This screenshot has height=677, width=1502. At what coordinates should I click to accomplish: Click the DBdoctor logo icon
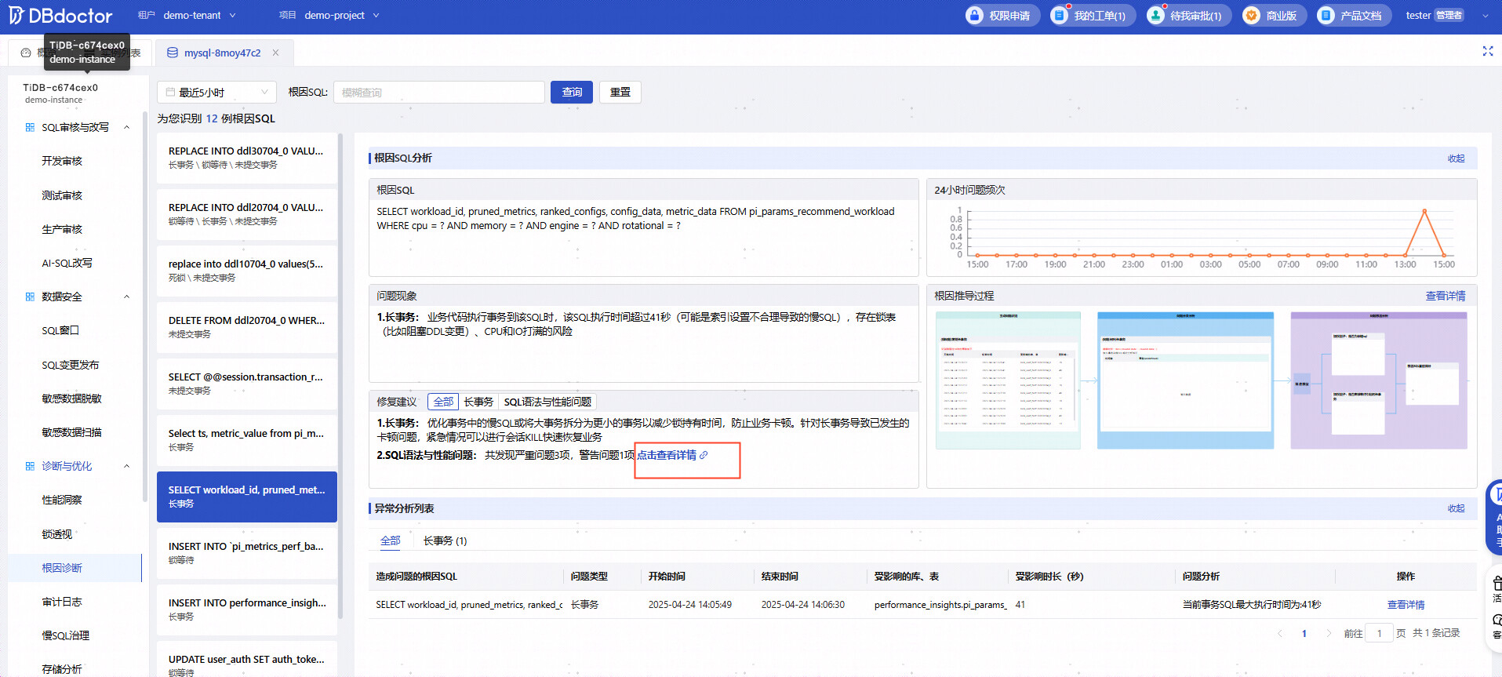pyautogui.click(x=16, y=16)
